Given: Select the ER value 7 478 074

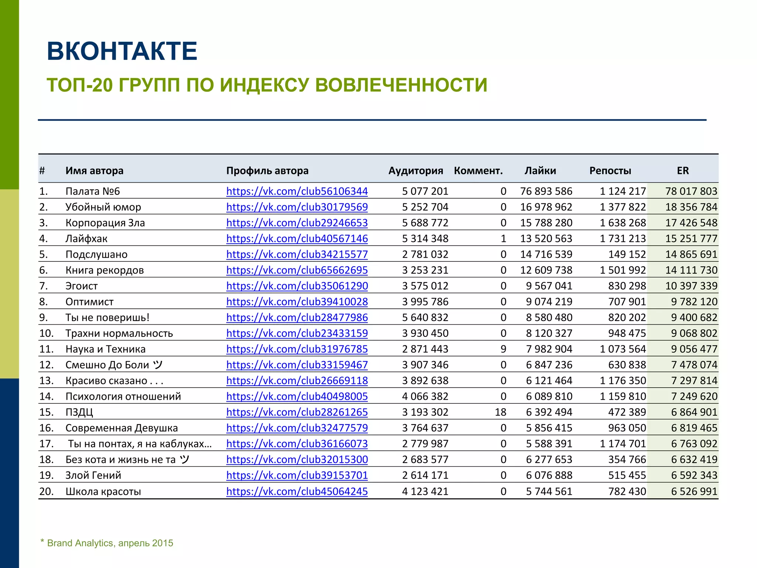Looking at the screenshot, I should point(694,365).
